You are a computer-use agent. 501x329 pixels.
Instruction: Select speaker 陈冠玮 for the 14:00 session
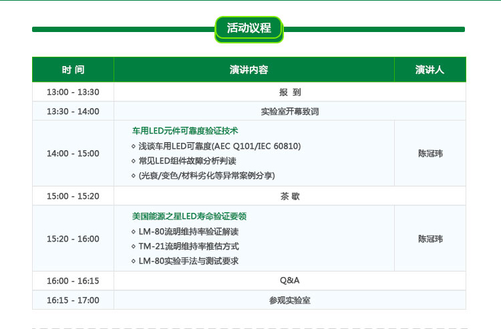(430, 153)
